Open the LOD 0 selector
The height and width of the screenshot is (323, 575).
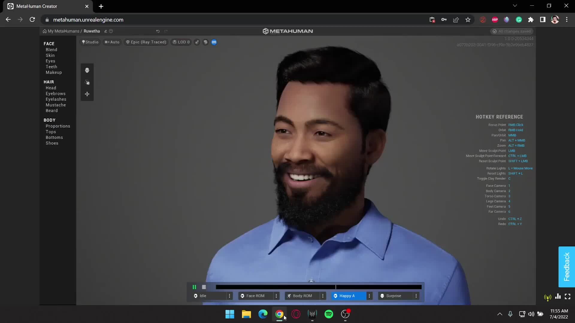pyautogui.click(x=181, y=42)
